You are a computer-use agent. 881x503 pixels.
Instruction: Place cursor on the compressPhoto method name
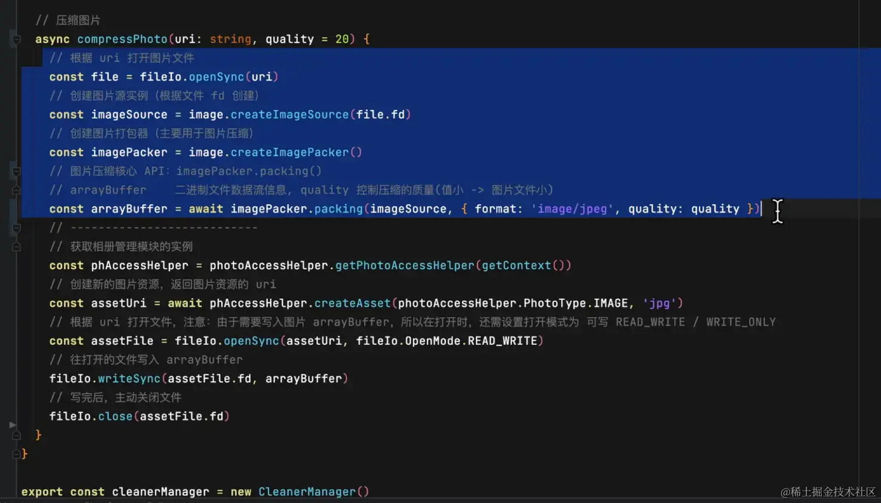pyautogui.click(x=122, y=39)
